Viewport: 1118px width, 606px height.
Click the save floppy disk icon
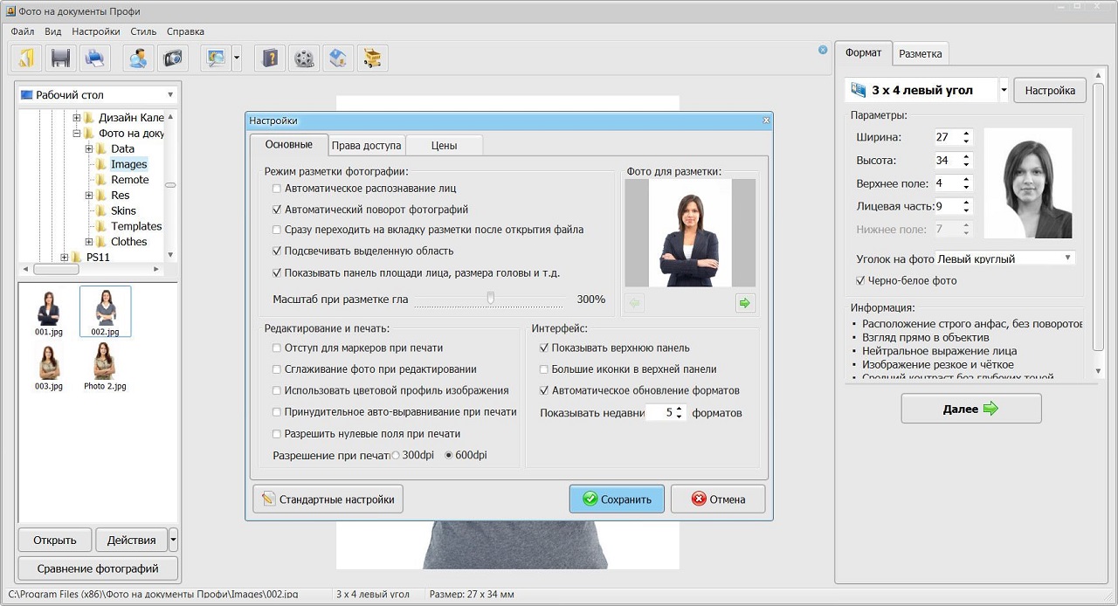click(60, 59)
